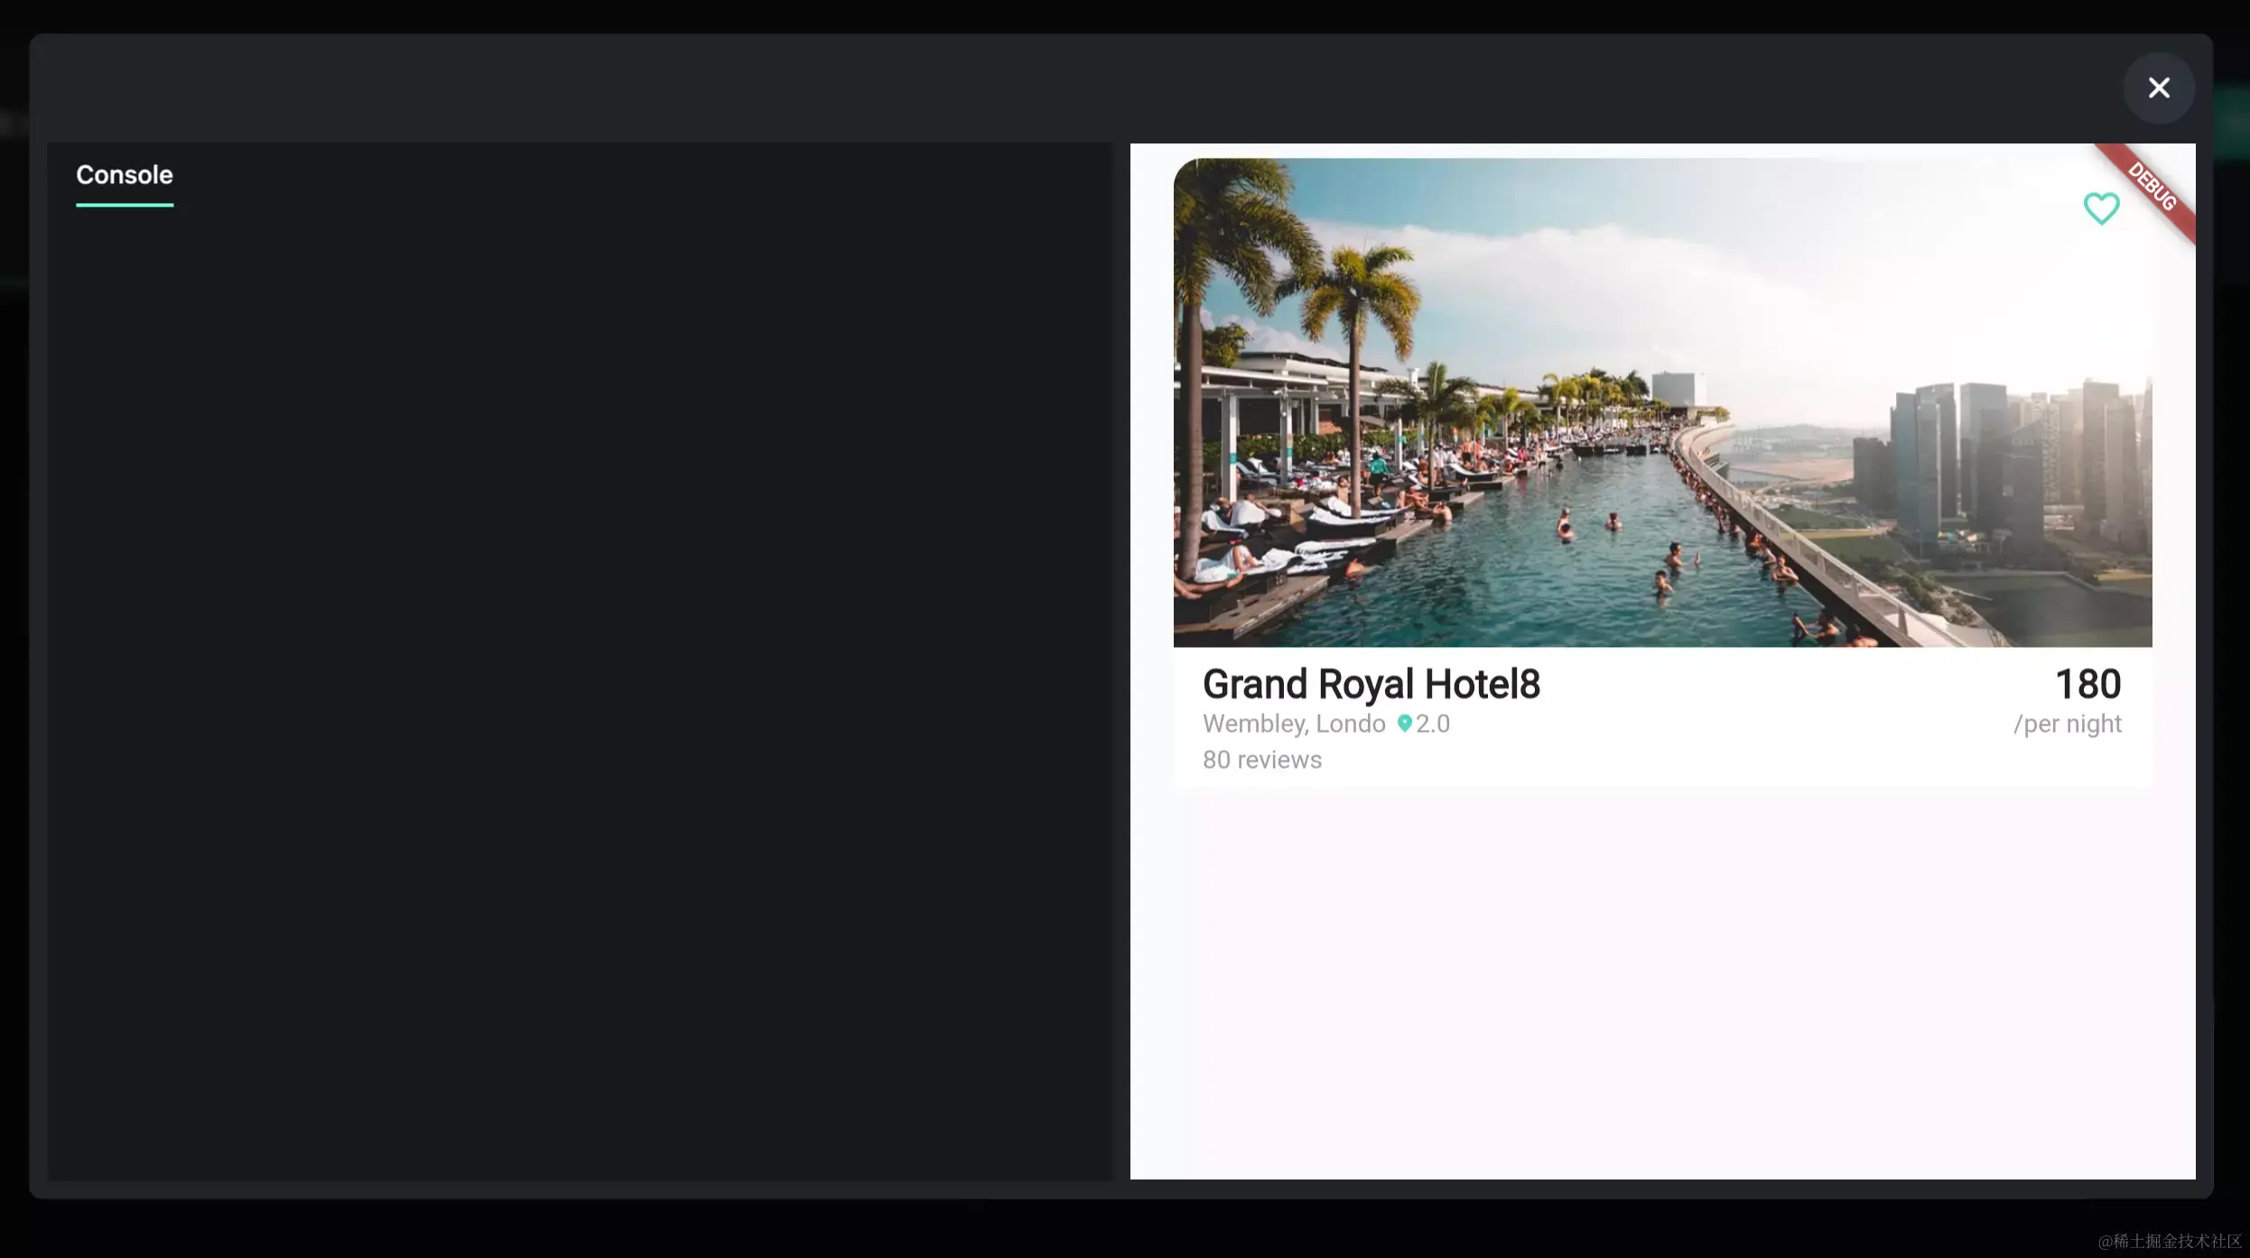
Task: Select the Grand Royal Hotel8 title
Action: [x=1371, y=684]
